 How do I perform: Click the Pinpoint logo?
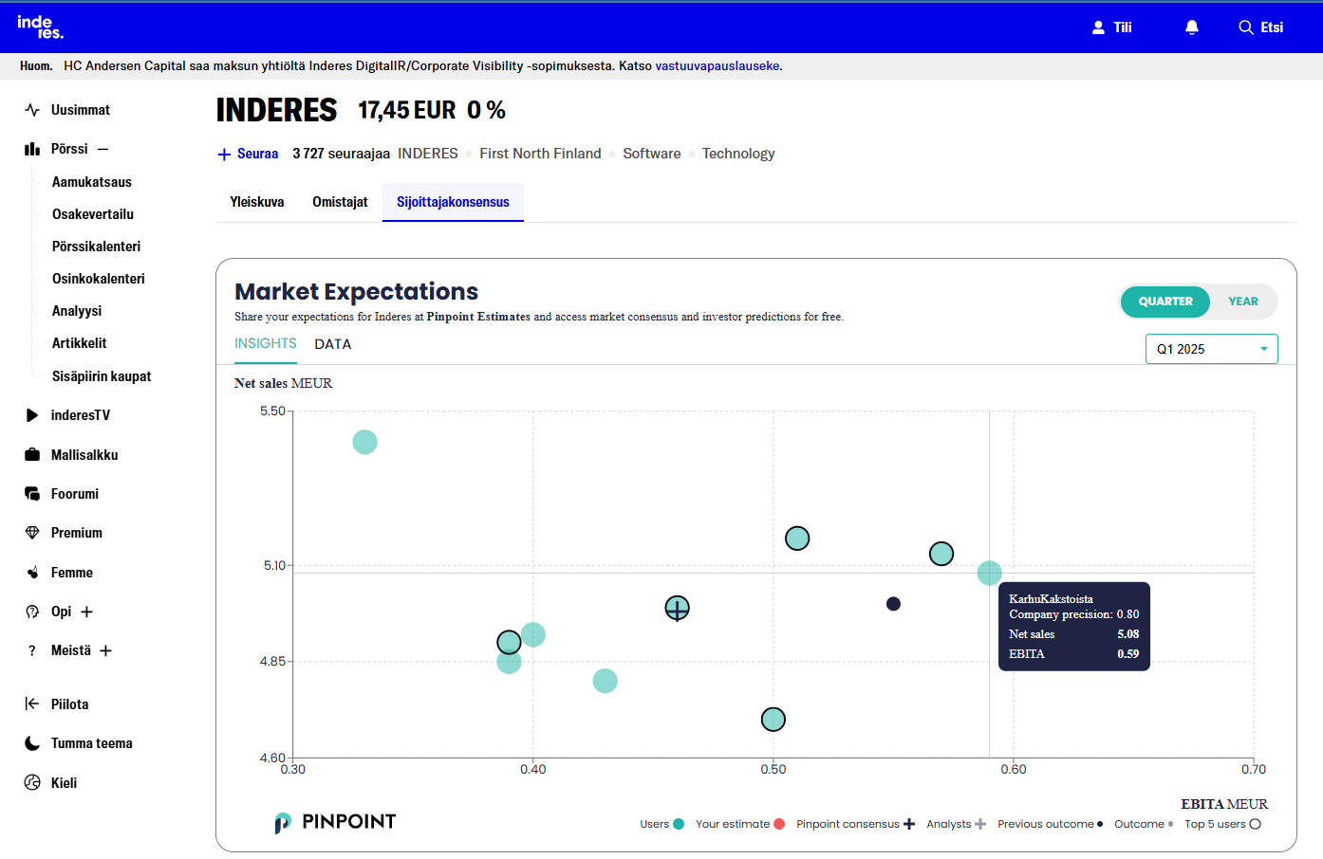[x=335, y=822]
